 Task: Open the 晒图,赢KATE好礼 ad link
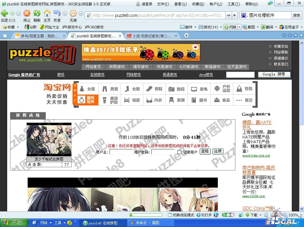pyautogui.click(x=257, y=125)
